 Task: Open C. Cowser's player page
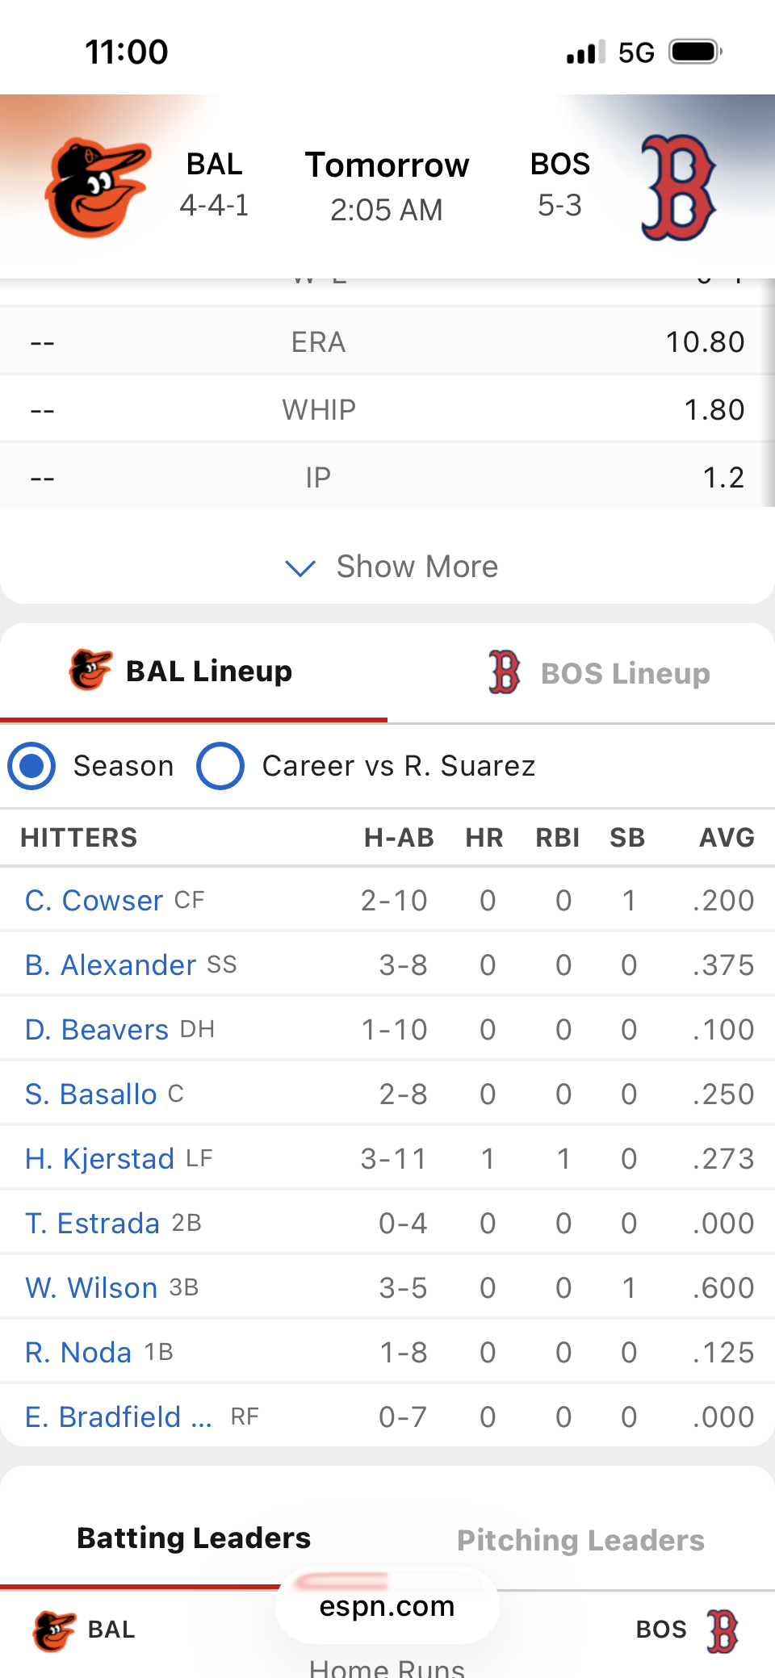[x=94, y=901]
